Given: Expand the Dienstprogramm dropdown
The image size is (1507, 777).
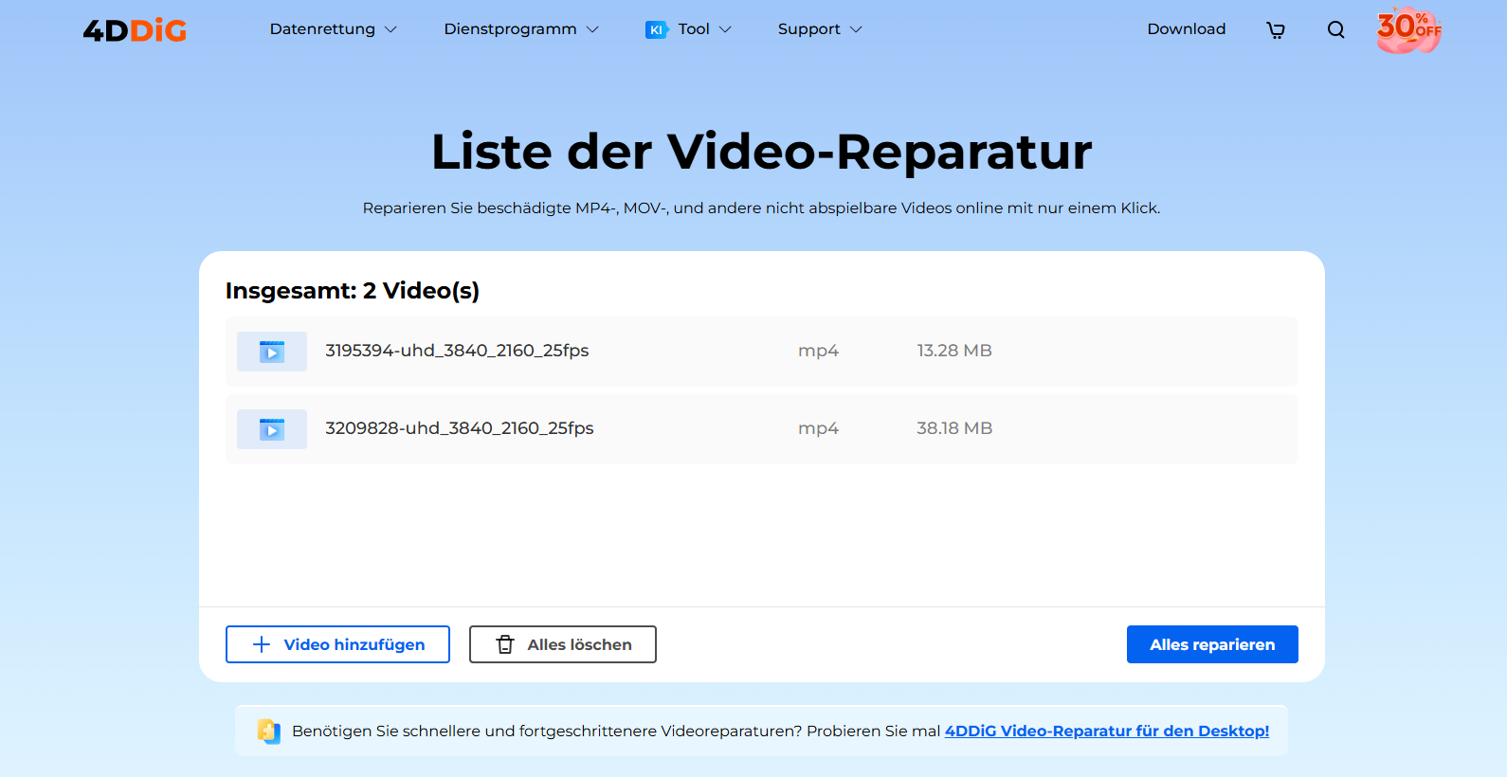Looking at the screenshot, I should [x=520, y=29].
